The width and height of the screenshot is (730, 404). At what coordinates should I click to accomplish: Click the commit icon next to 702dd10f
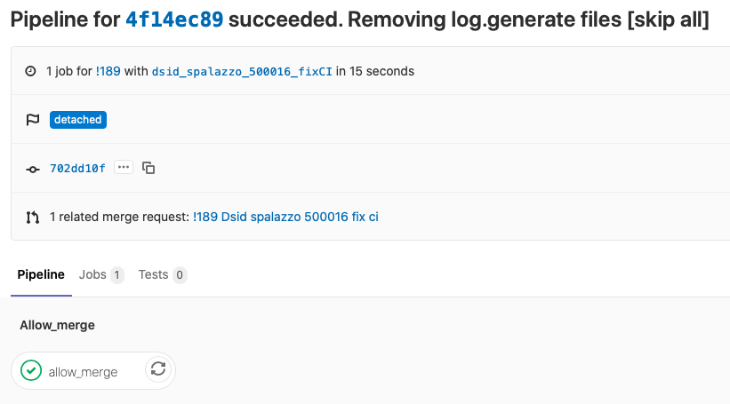33,170
